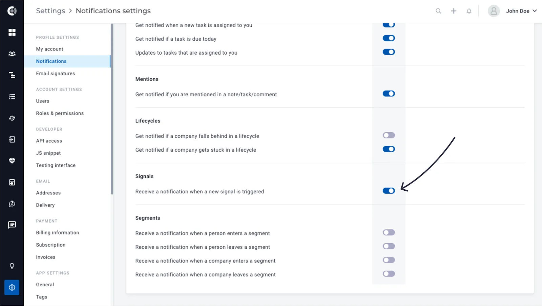Screen dimensions: 542x306
Task: Disable company gets stuck lifecycle toggle
Action: coord(389,149)
